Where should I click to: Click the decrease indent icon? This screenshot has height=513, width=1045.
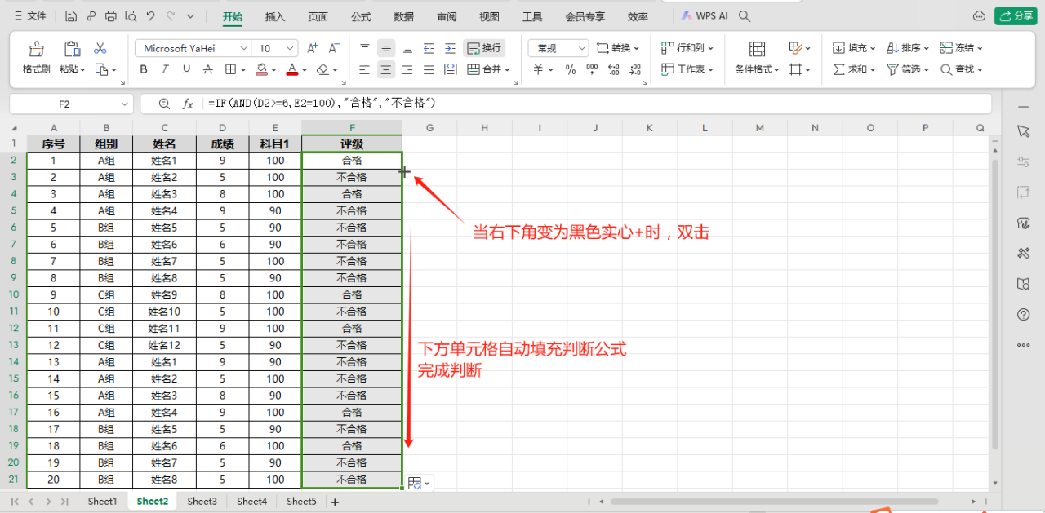tap(428, 48)
